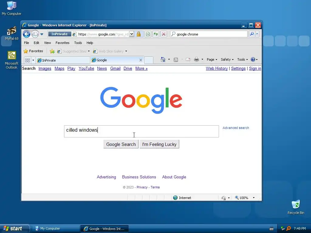Select the Microsoft Outlook desktop icon

point(12,60)
